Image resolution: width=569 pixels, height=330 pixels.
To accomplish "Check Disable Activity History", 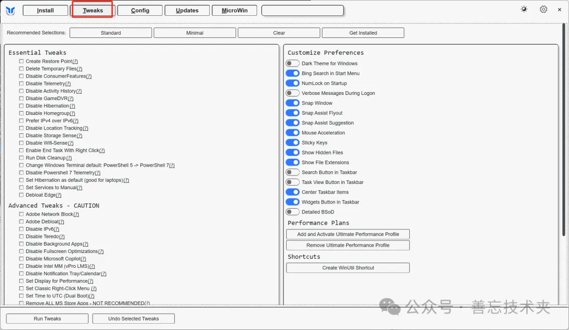I will (22, 91).
